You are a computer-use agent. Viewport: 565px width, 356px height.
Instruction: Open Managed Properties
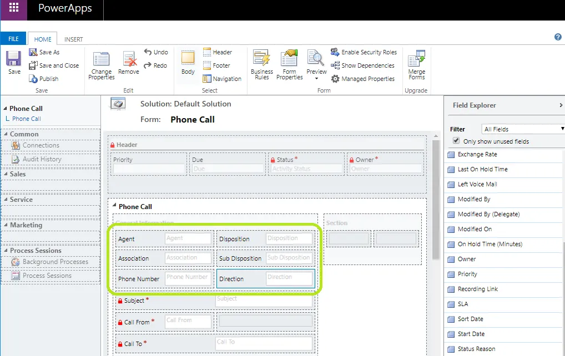[x=363, y=79]
